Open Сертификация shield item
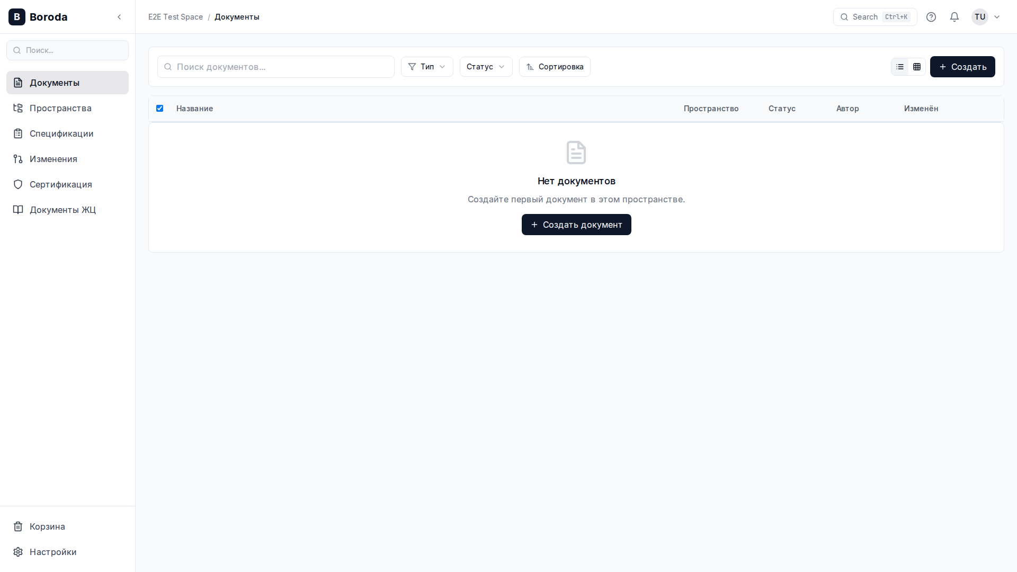Viewport: 1017px width, 572px height. tap(60, 184)
